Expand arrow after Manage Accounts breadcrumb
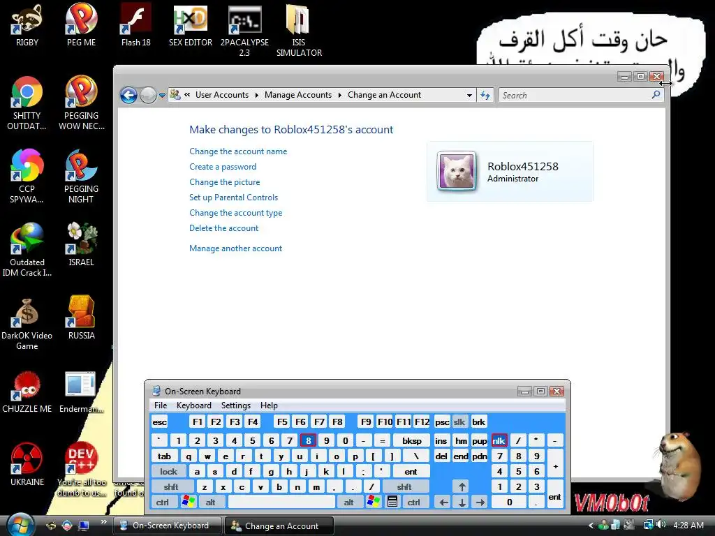 click(x=340, y=95)
